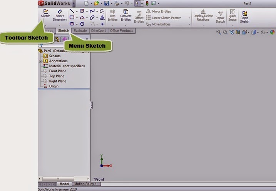Select the Corner Rectangle tool
Screen dimensions: 276x191
(72, 18)
